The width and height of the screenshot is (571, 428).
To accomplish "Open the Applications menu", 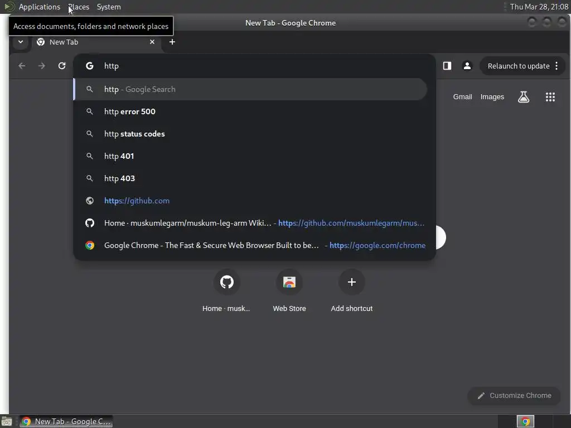I will [x=40, y=7].
